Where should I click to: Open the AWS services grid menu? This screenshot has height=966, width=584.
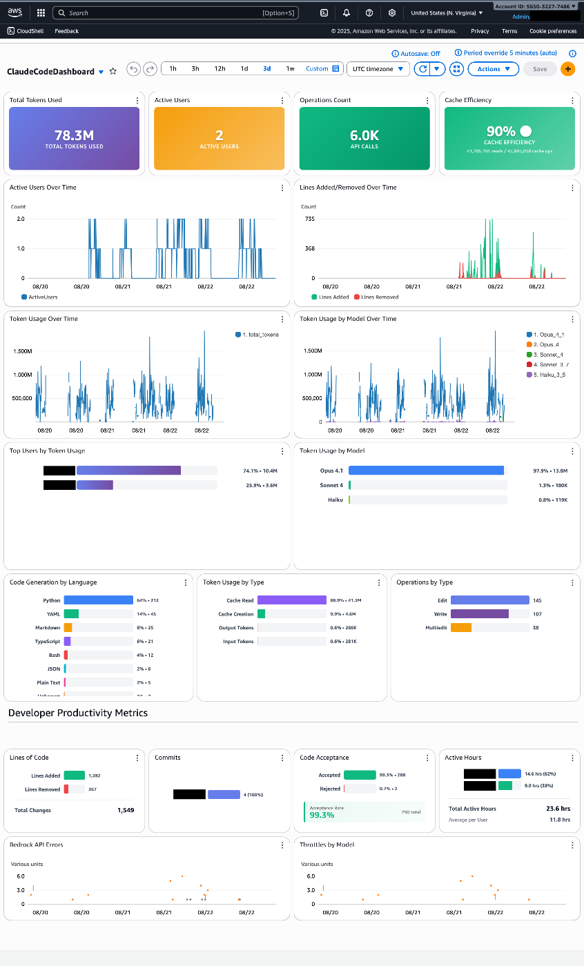[41, 13]
